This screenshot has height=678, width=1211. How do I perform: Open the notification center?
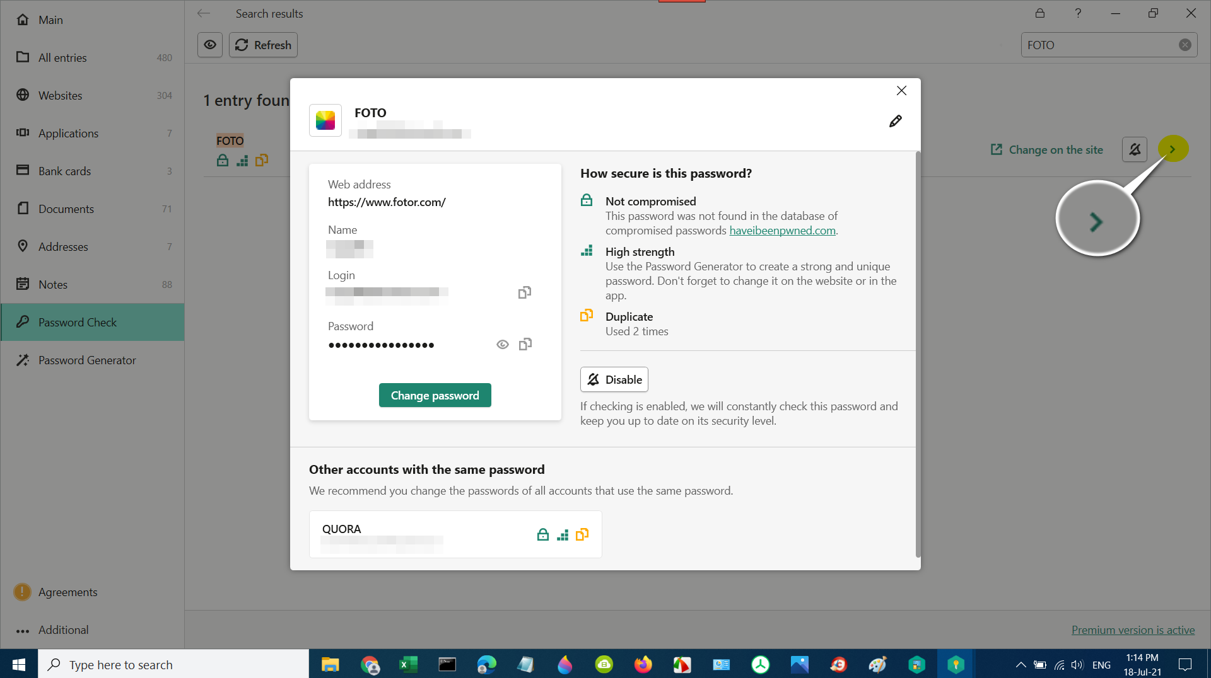click(1185, 664)
